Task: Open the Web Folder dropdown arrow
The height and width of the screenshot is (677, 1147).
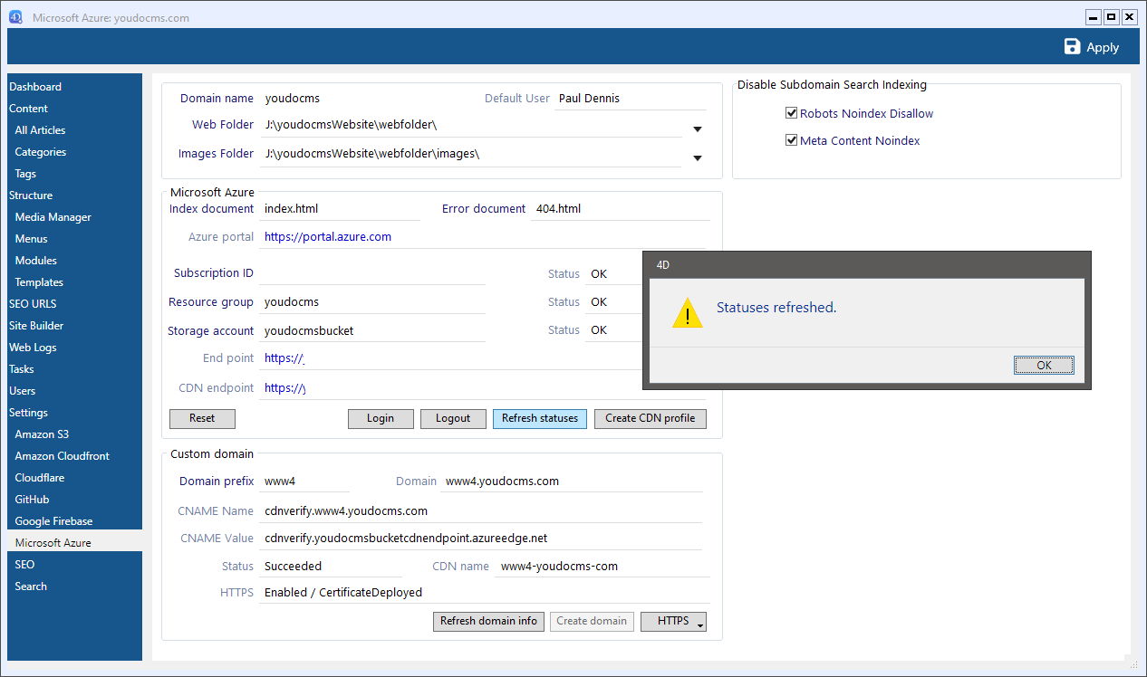Action: pos(698,129)
